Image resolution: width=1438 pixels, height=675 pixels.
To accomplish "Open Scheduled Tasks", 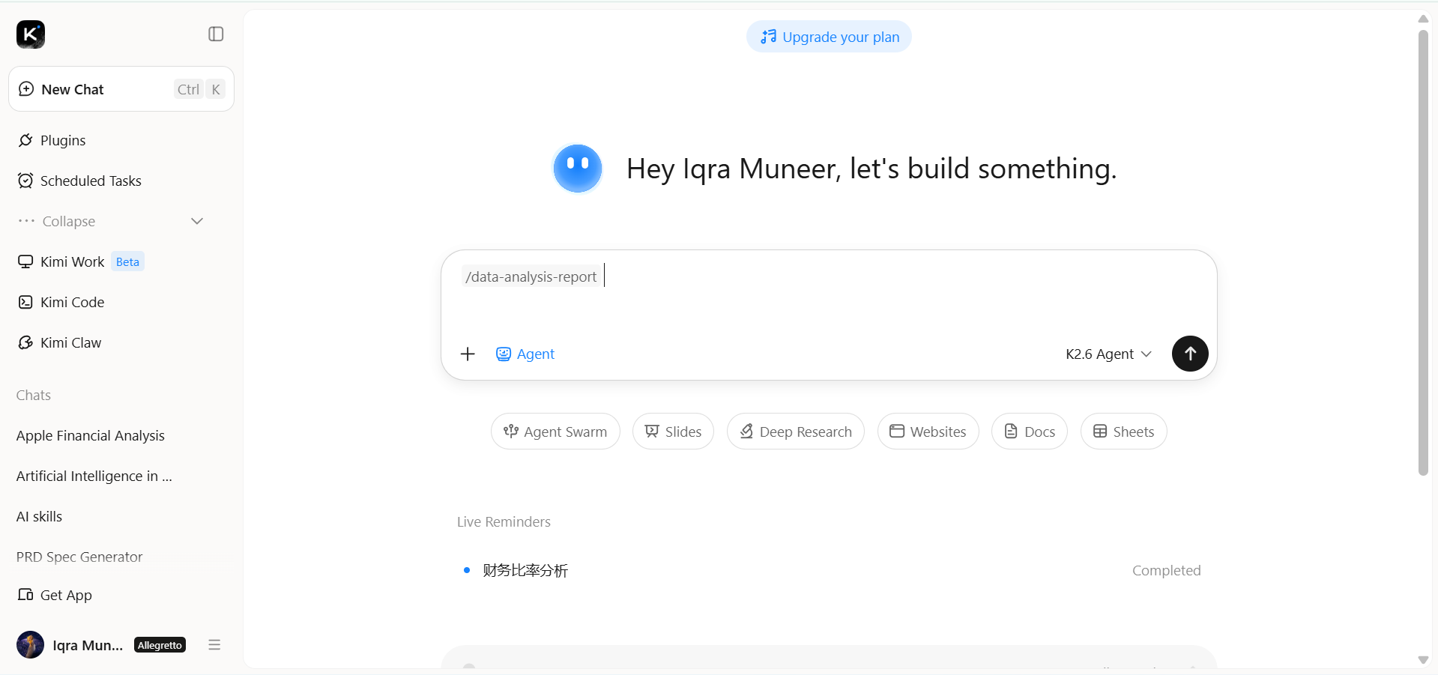I will 91,181.
